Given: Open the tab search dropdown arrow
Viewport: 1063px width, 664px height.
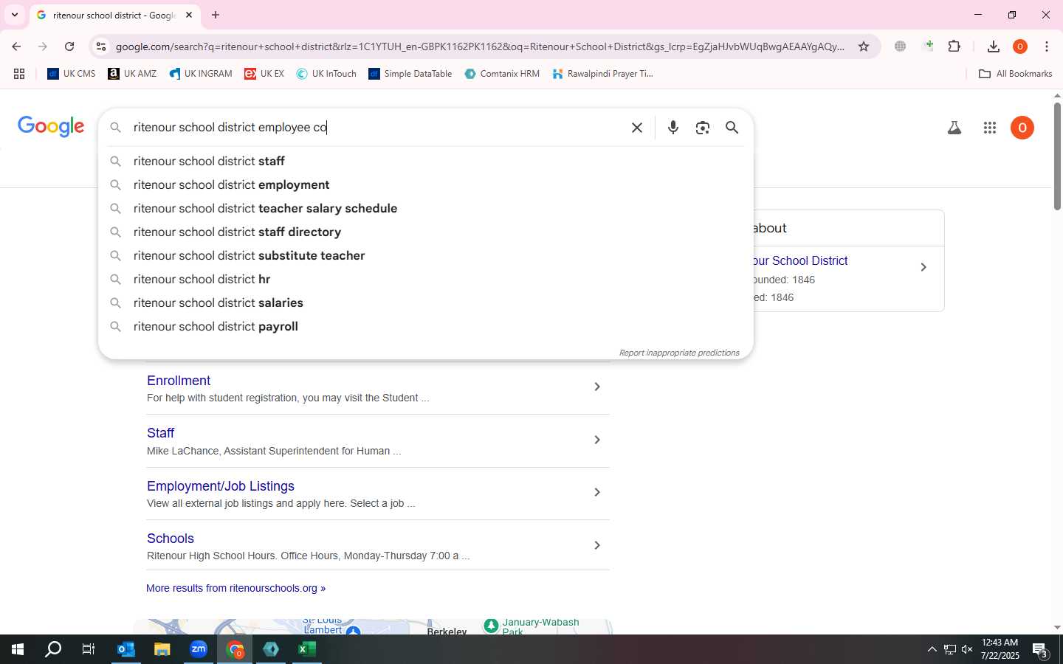Looking at the screenshot, I should (x=14, y=15).
